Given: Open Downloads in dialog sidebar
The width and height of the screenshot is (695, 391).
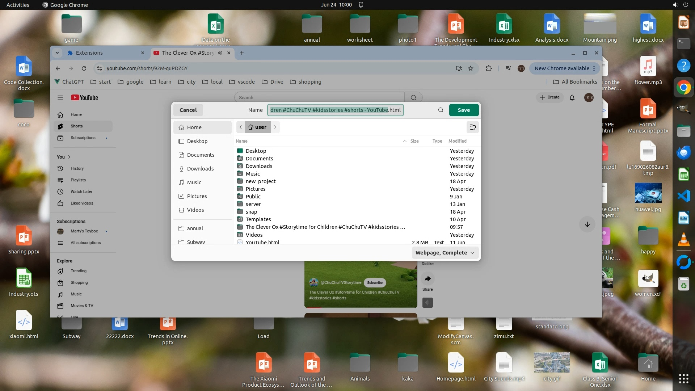Looking at the screenshot, I should (200, 169).
